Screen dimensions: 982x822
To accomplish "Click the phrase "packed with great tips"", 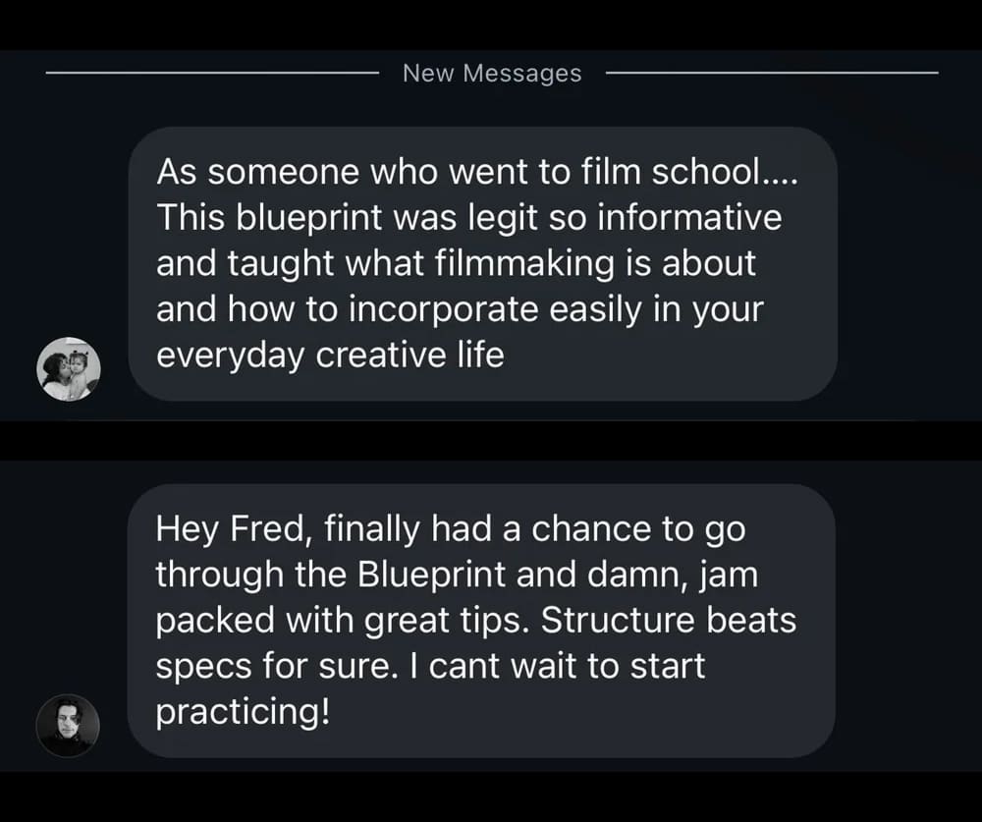I will (344, 621).
